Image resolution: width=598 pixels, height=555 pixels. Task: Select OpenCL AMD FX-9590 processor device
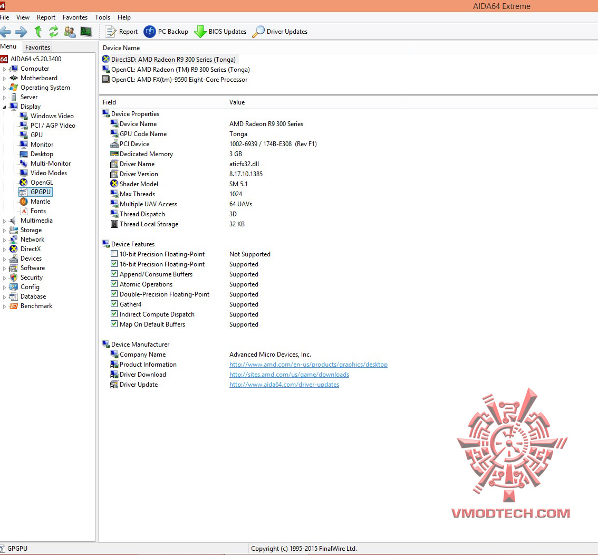coord(179,80)
